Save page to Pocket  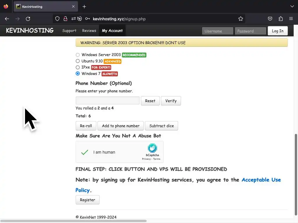[270, 19]
